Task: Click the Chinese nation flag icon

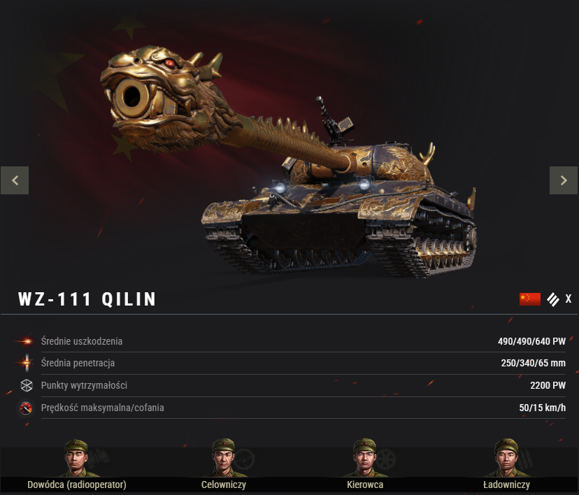Action: [x=530, y=299]
